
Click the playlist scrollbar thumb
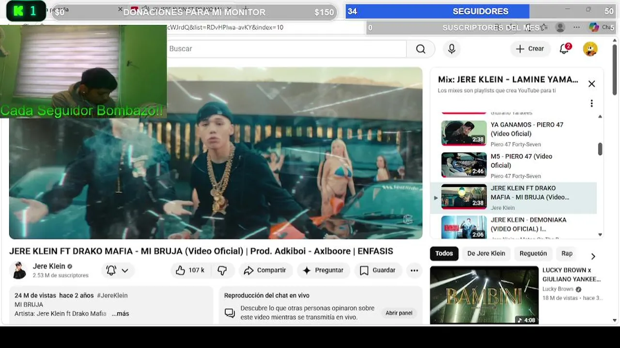[600, 149]
